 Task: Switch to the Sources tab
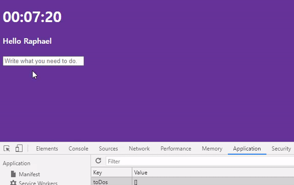point(108,149)
